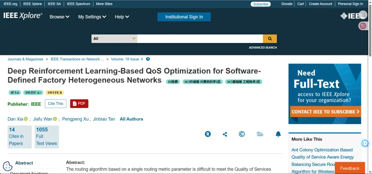Open the chatbot assistant icon
The width and height of the screenshot is (372, 174).
click(365, 143)
